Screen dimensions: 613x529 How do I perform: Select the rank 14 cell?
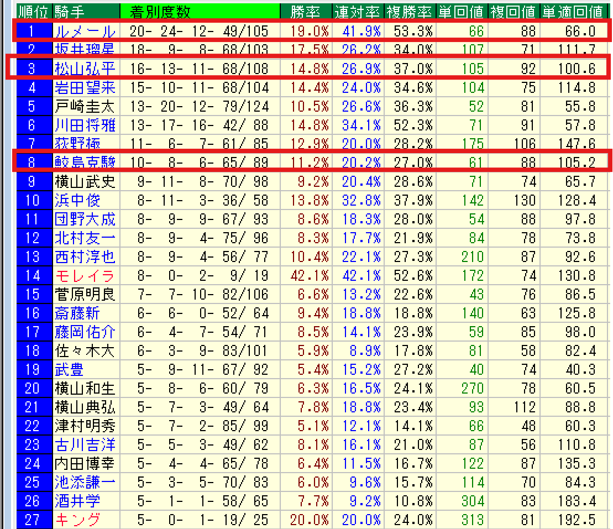(x=33, y=275)
